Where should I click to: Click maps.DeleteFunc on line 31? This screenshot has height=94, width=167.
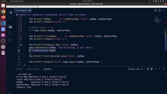39,48
